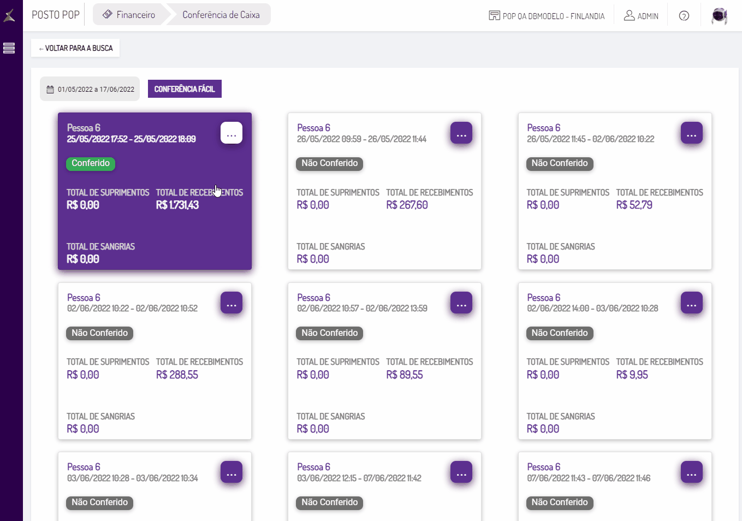Expand options on 03/06/2022 10:28 card
This screenshot has width=742, height=521.
tap(231, 472)
